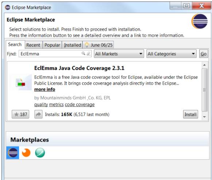212x180 pixels.
Task: Switch to the Recent tab
Action: 34,45
